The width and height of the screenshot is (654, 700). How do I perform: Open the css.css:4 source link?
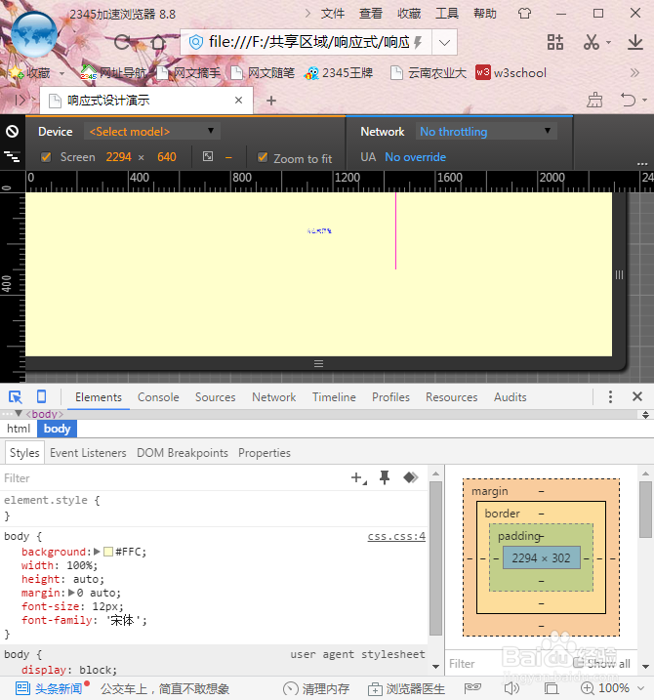pos(396,536)
